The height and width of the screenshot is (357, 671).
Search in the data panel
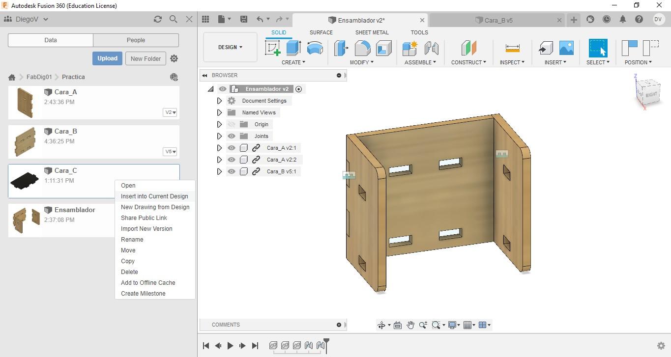[x=173, y=19]
